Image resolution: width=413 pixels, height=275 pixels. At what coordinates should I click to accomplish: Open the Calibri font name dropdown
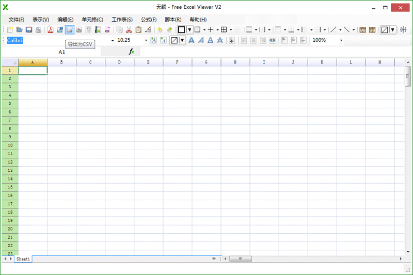click(113, 41)
